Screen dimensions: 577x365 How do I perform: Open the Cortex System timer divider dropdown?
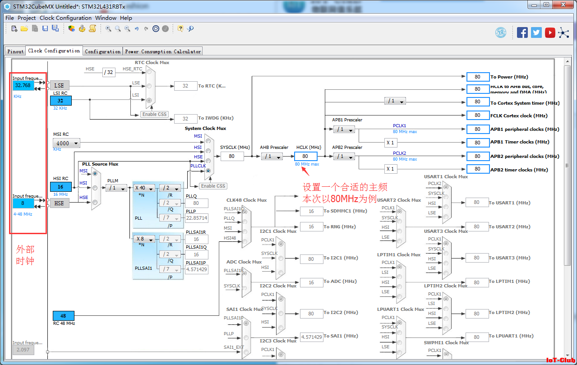pos(395,101)
